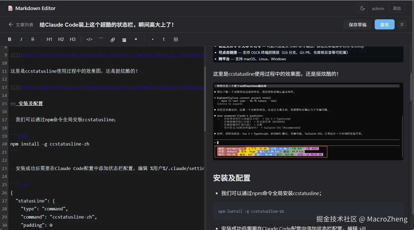Apply strikethrough formatting
Image resolution: width=414 pixels, height=230 pixels.
pyautogui.click(x=33, y=39)
